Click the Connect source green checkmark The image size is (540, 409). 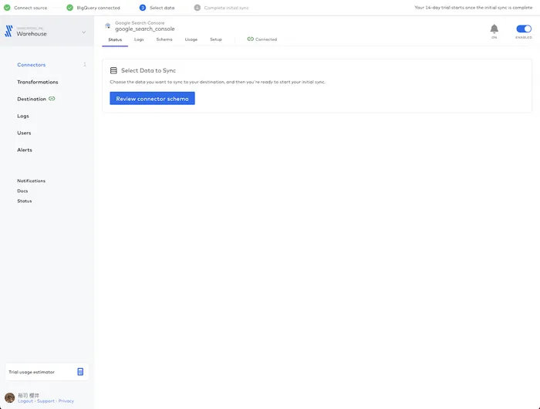7,8
